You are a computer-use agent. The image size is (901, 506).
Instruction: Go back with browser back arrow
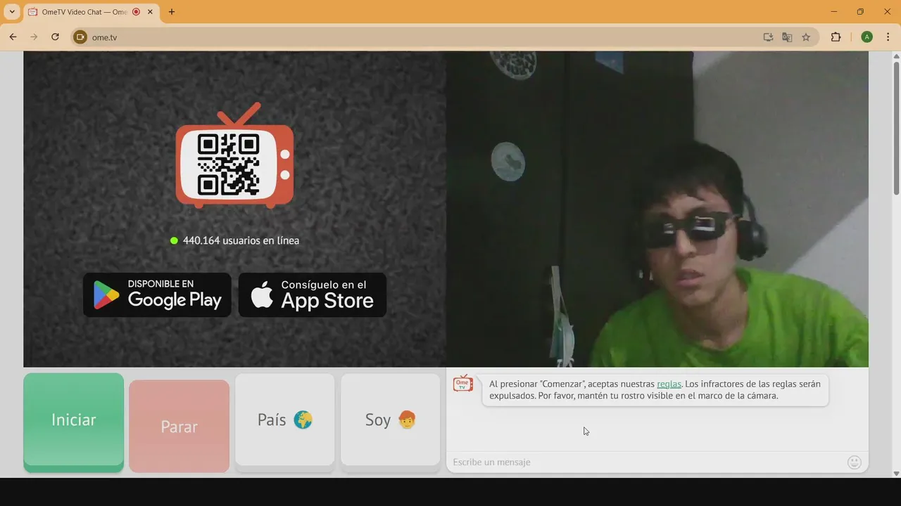(x=13, y=37)
